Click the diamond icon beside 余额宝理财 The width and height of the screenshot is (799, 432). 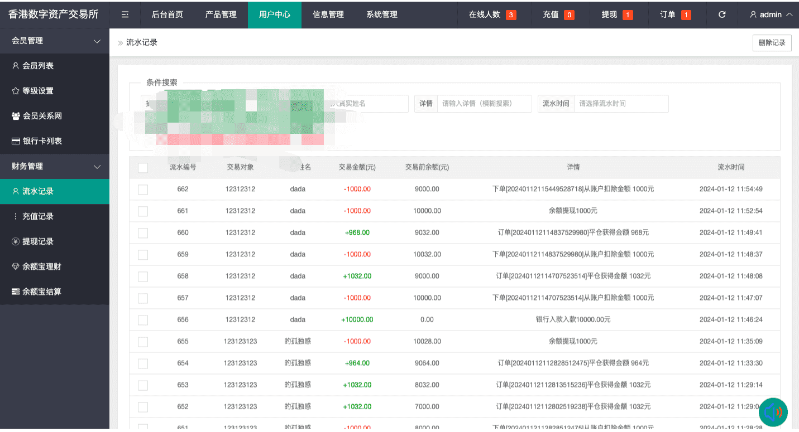click(x=16, y=266)
